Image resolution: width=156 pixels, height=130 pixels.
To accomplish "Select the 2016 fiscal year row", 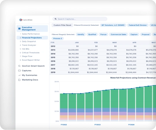I will click(103, 61).
